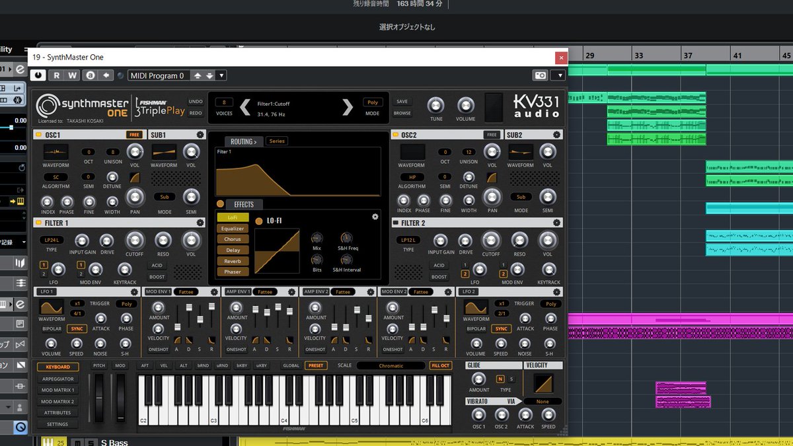This screenshot has height=446, width=793.
Task: Click C4 key on keyboard
Action: 284,400
